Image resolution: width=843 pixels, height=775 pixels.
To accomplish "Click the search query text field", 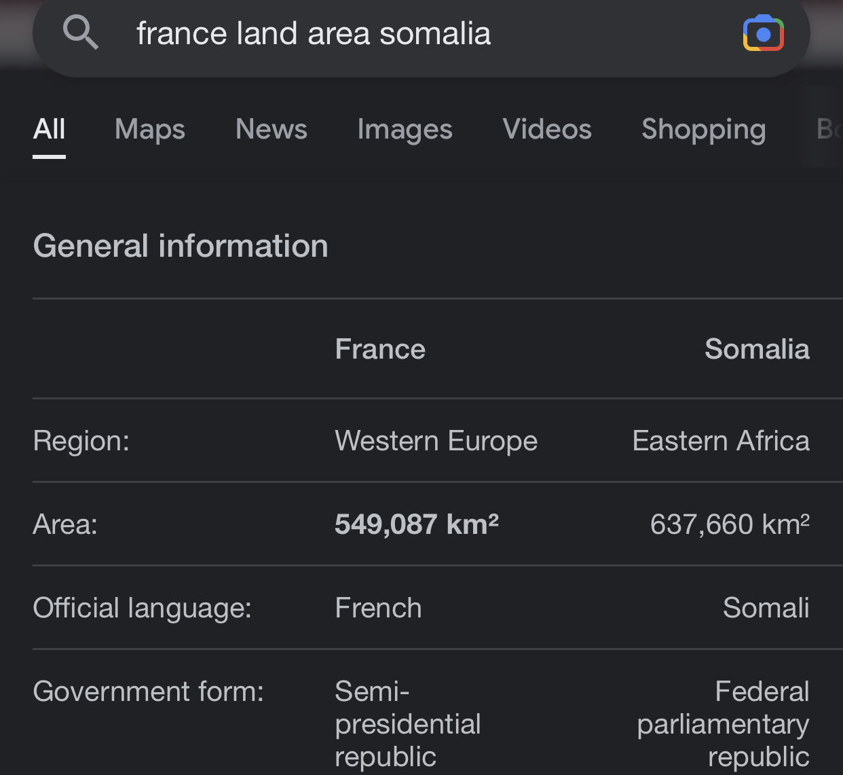I will (421, 33).
